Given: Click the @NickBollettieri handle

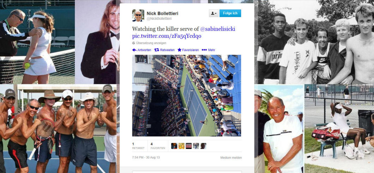Looking at the screenshot, I should pos(159,19).
